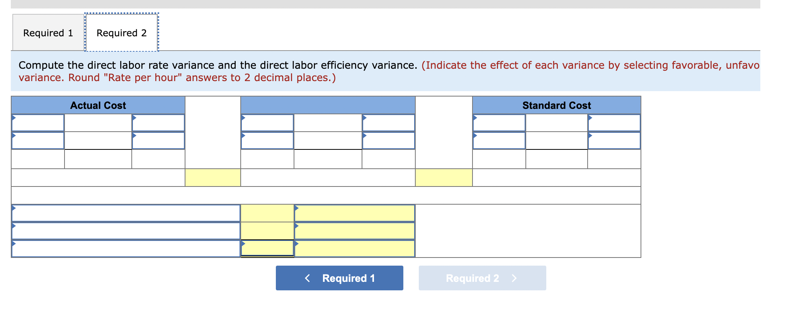Click the Required 1 navigation button
Screen dimensions: 792x322
(339, 278)
